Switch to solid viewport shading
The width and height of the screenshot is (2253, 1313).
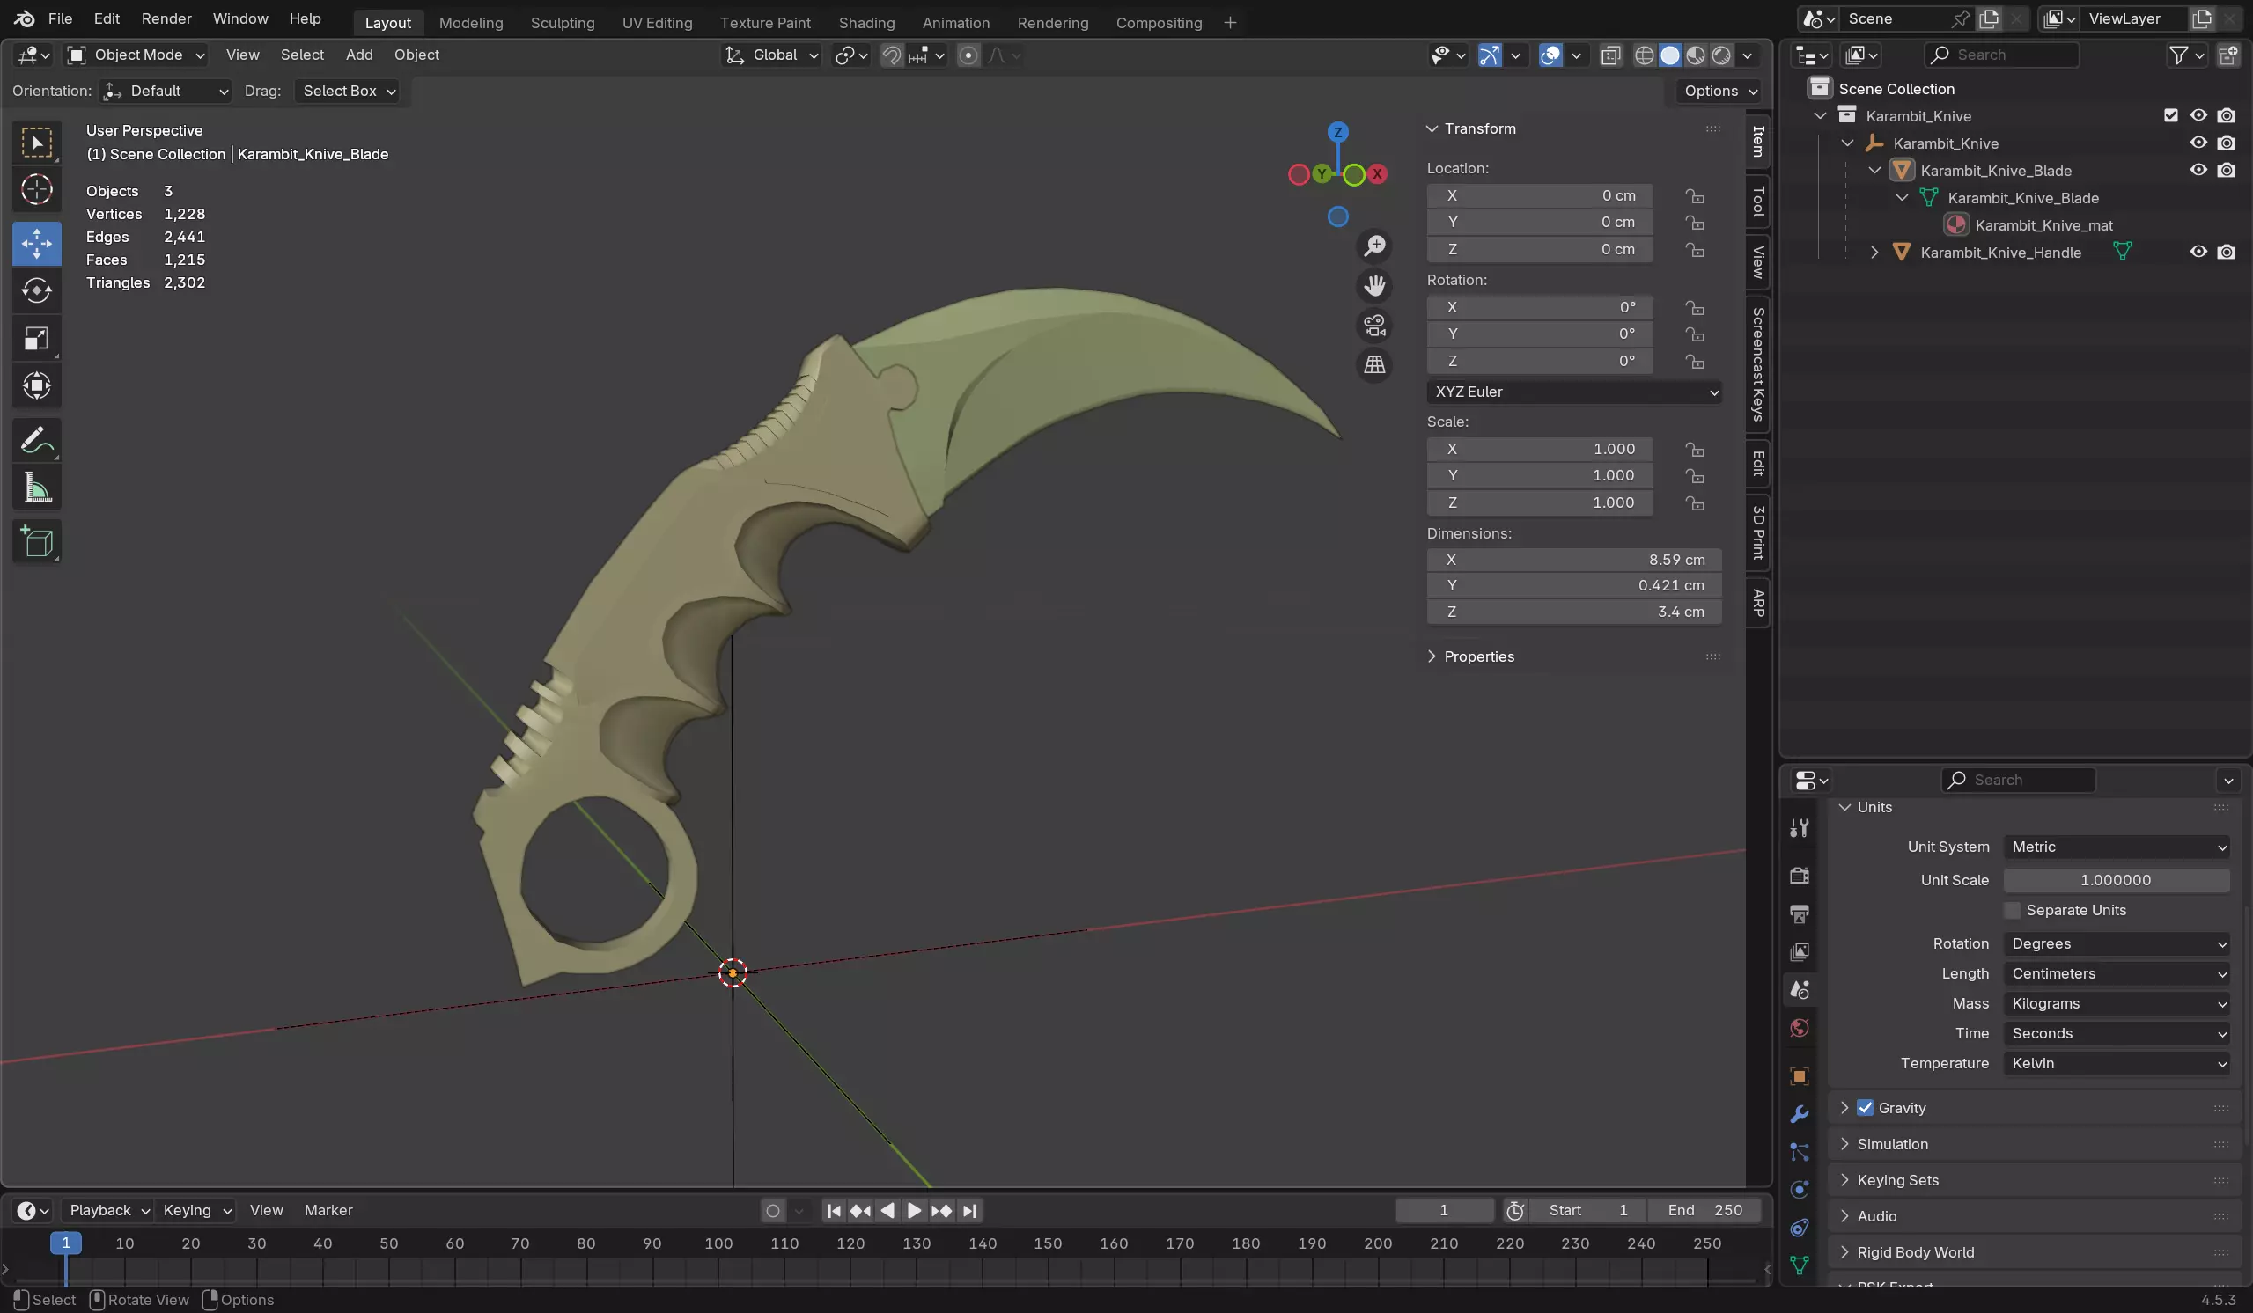(x=1670, y=55)
